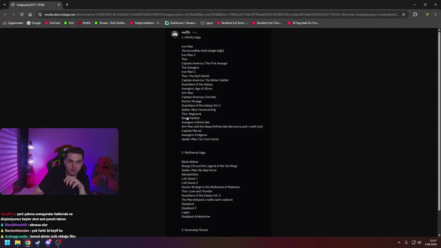This screenshot has width=441, height=248.
Task: Open Steam from the taskbar
Action: (x=38, y=242)
